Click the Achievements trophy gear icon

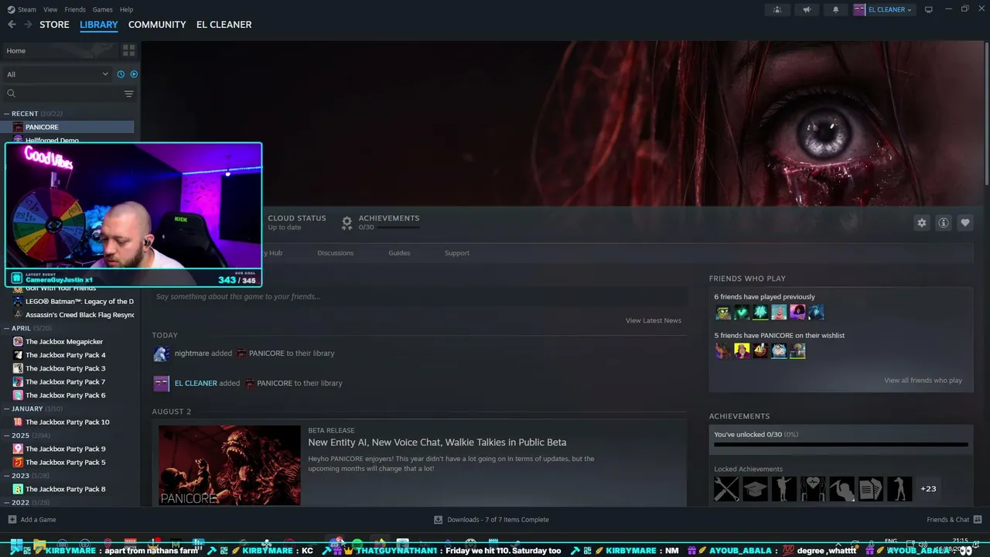(x=347, y=223)
